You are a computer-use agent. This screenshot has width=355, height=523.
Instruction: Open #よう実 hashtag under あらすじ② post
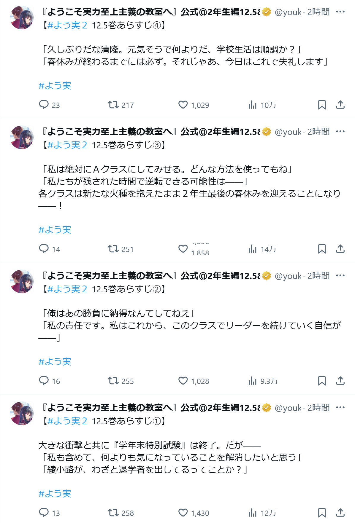(x=55, y=362)
